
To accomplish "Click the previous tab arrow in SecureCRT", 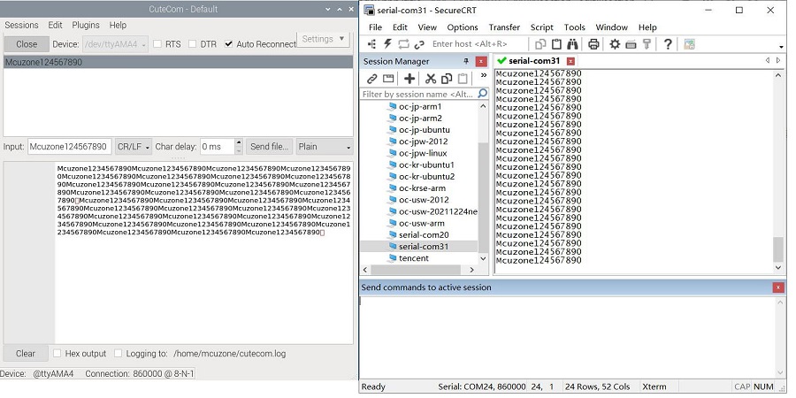I will (x=767, y=60).
